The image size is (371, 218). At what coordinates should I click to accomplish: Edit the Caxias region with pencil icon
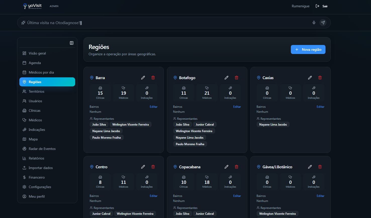(x=310, y=78)
